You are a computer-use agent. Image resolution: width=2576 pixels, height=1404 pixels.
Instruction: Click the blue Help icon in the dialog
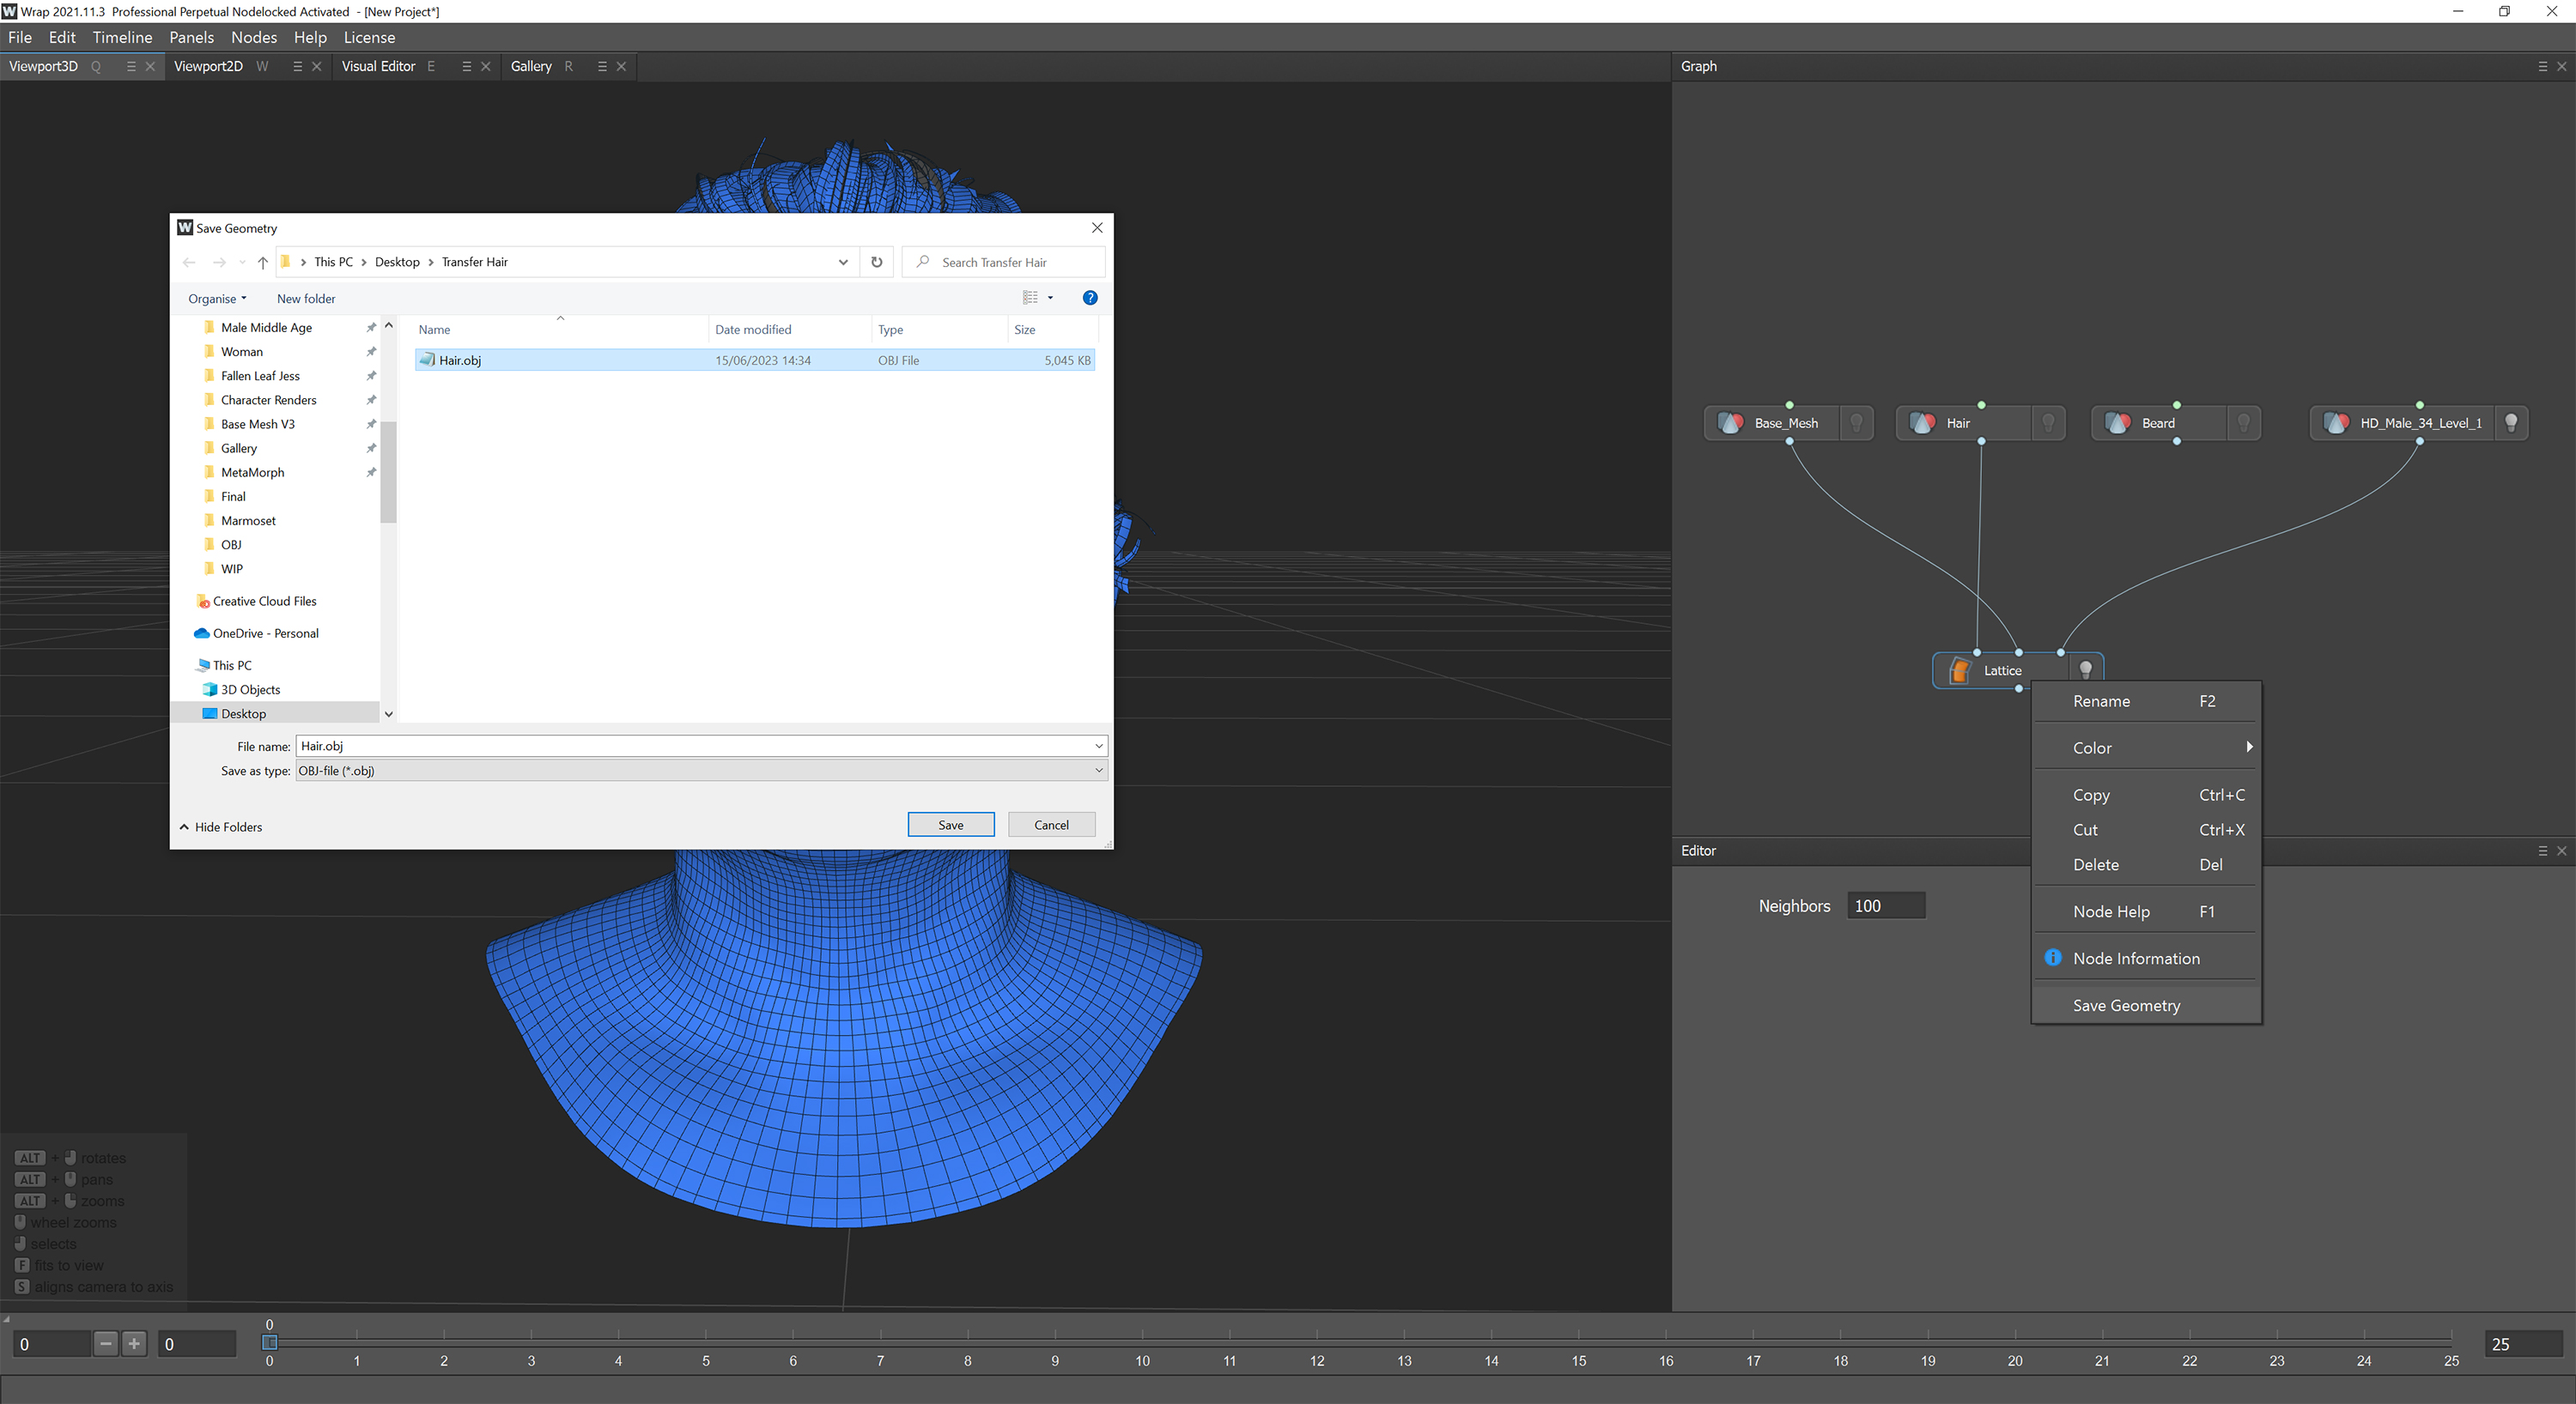tap(1089, 297)
